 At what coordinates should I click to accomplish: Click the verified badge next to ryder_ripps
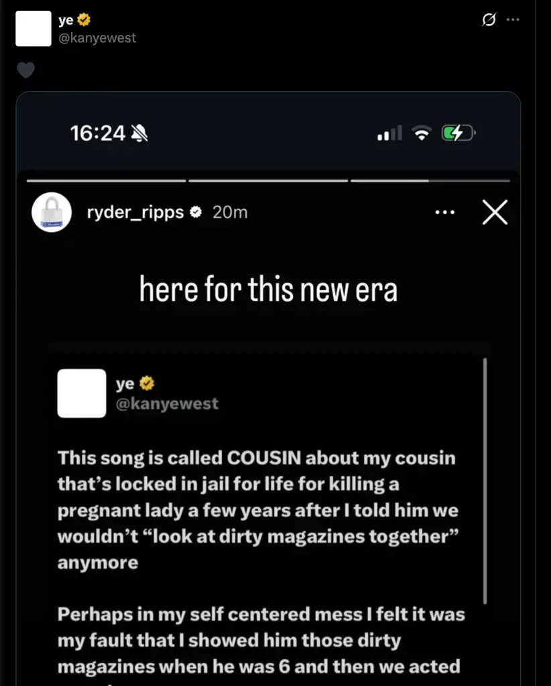196,213
